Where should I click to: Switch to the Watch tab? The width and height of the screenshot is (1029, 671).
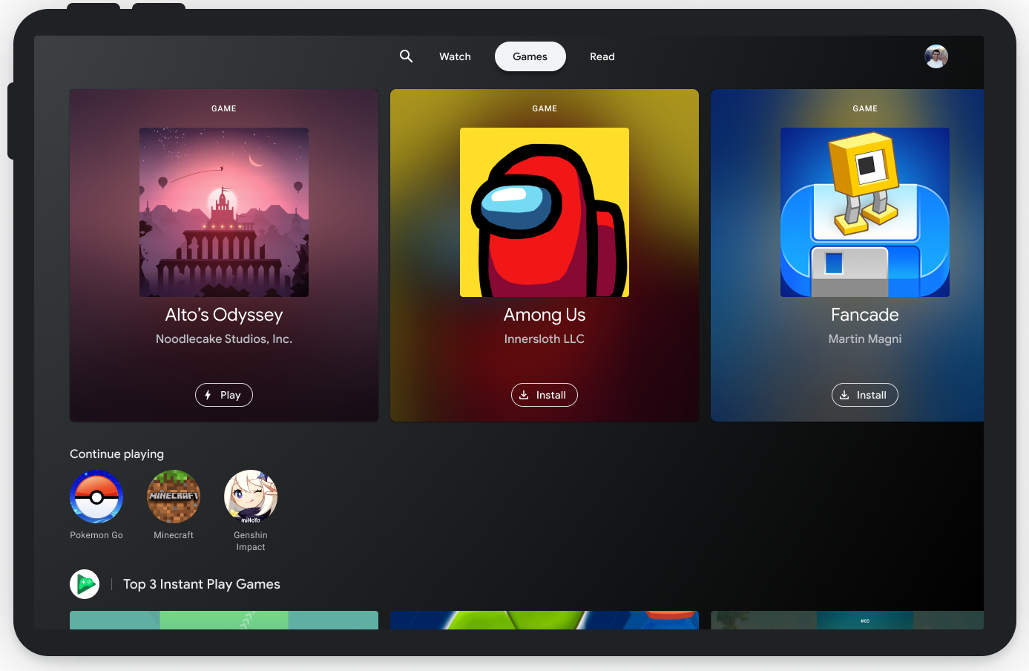455,56
